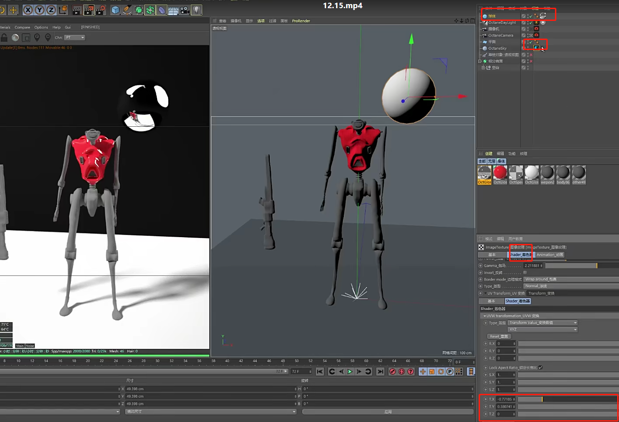
Task: Add a Floor environment object
Action: (x=173, y=10)
